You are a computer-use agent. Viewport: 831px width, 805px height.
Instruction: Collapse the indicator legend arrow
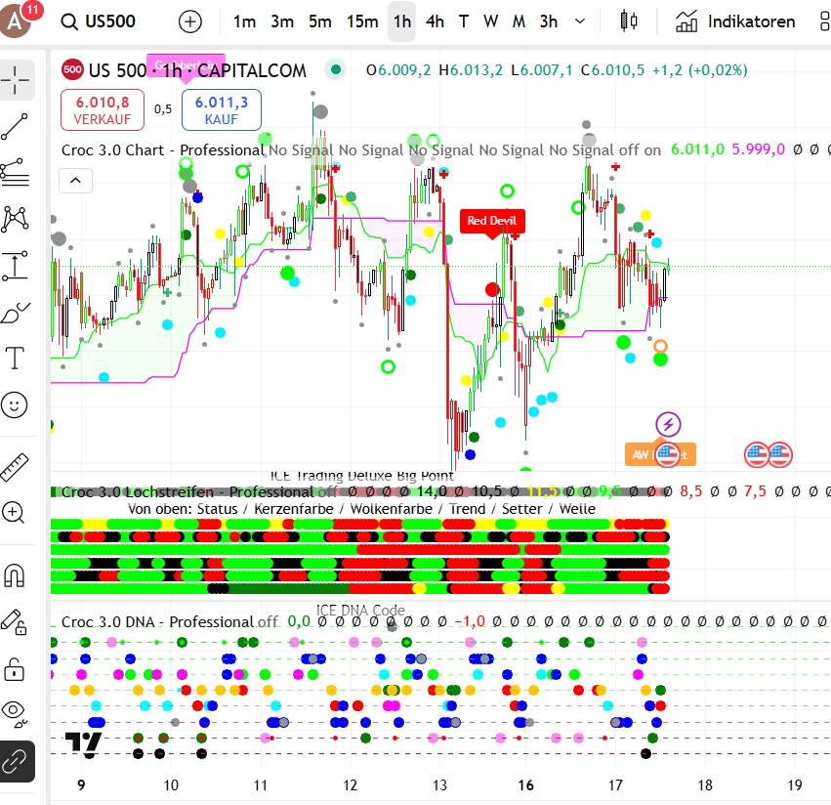(x=75, y=181)
